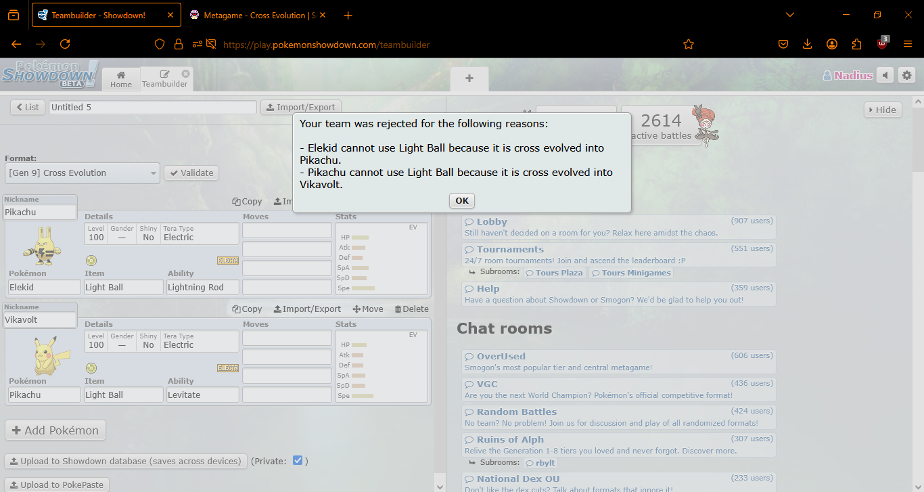Copy the Pikachu set
Image resolution: width=924 pixels, height=492 pixels.
tap(247, 309)
